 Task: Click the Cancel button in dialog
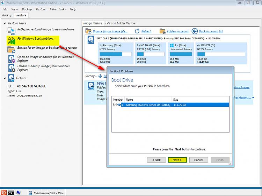(x=198, y=160)
